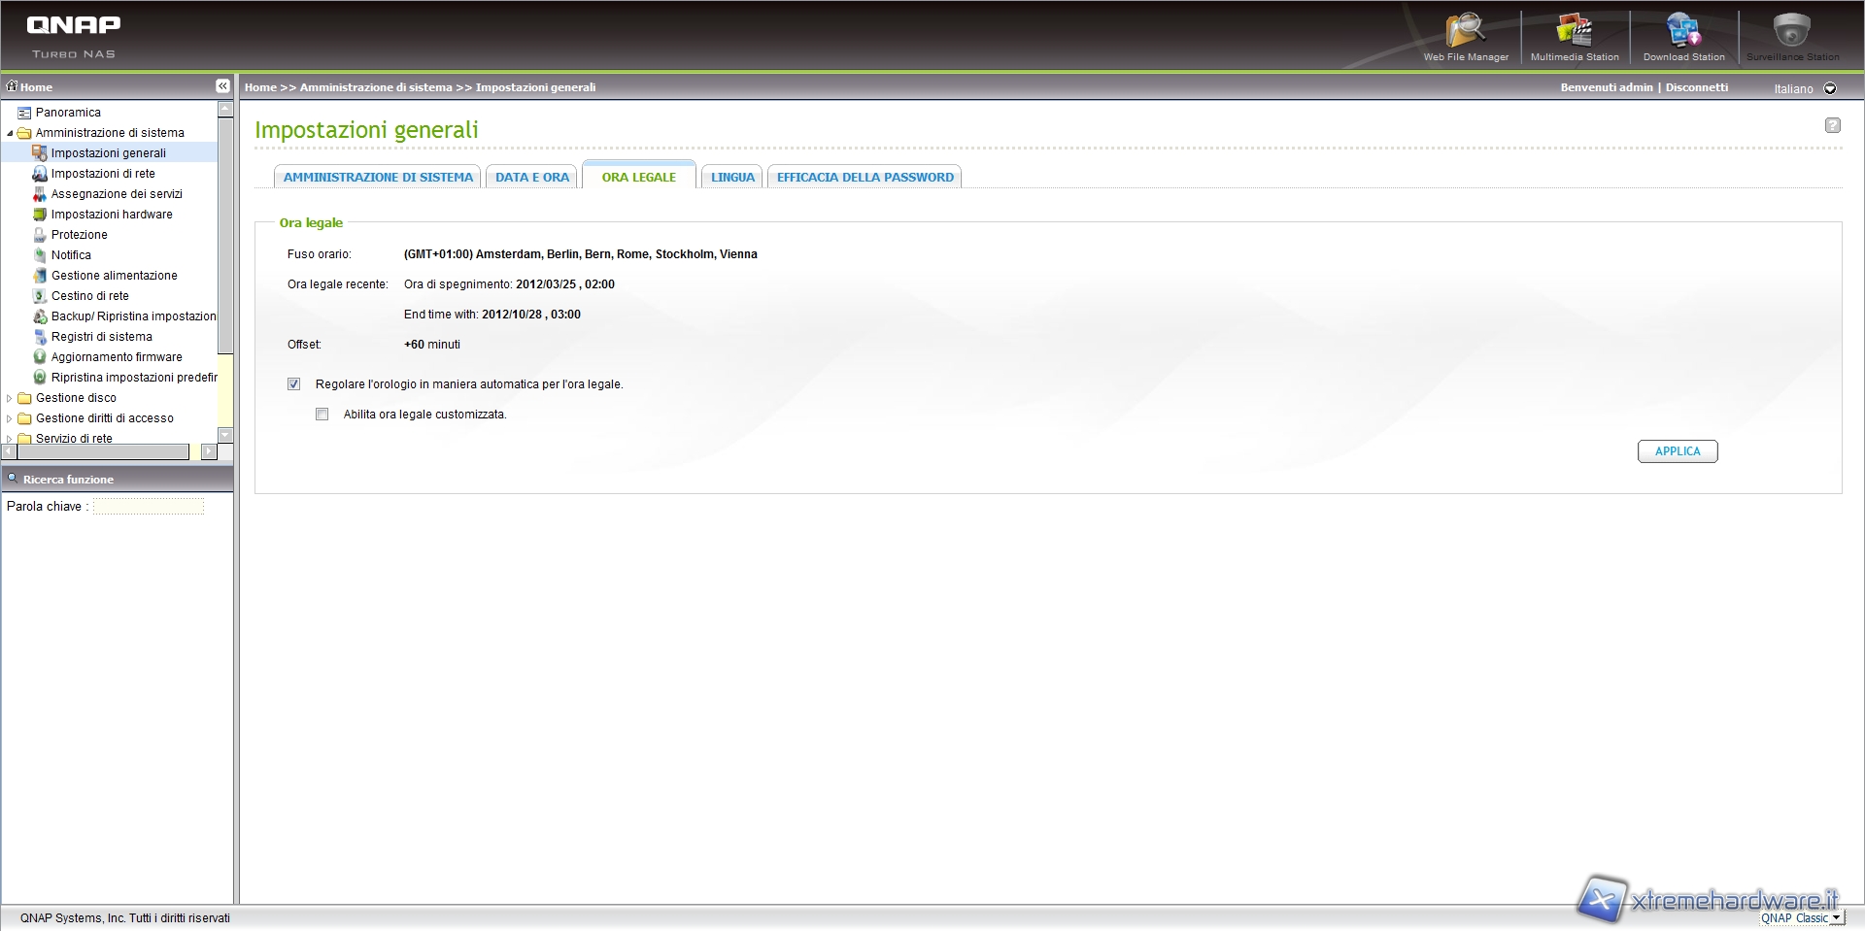Click the Disconnetti link
Viewport: 1865px width, 931px height.
[x=1696, y=87]
